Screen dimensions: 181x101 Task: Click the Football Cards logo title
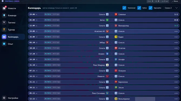pos(12,1)
